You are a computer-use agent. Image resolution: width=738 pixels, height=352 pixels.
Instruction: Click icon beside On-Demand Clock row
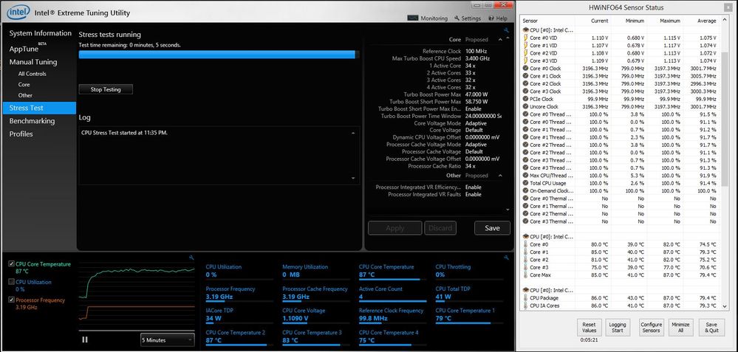pos(526,191)
